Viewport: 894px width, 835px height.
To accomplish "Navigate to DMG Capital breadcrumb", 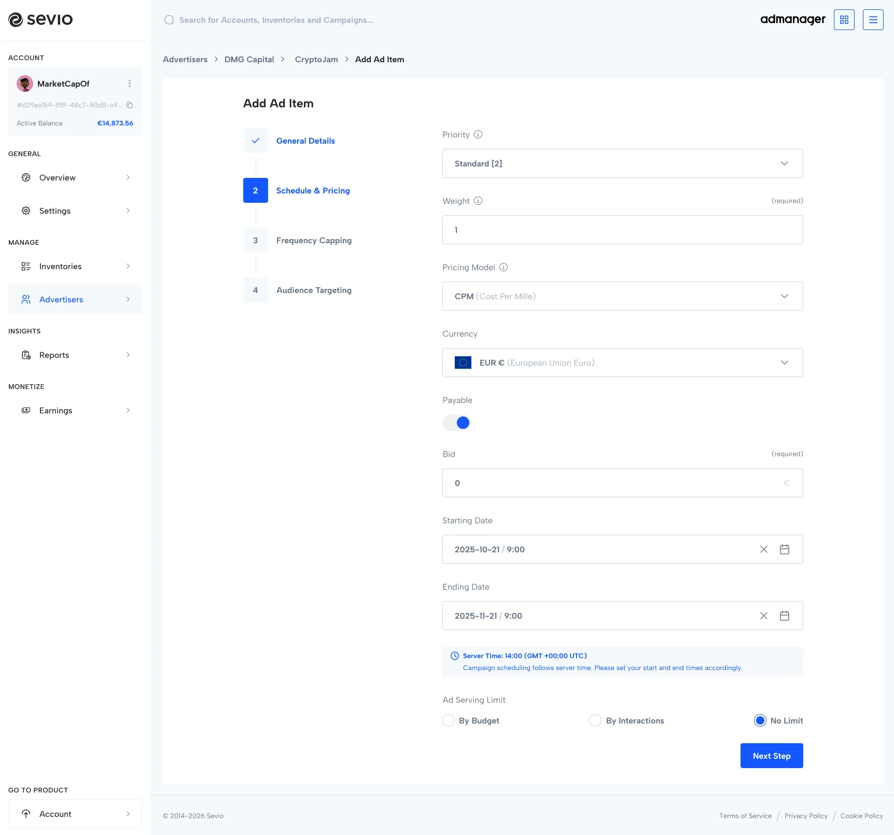I will coord(249,59).
